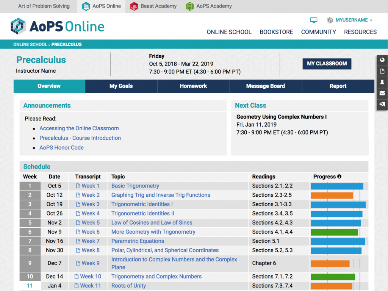Click the AoPS Online cube logo

coord(18,26)
